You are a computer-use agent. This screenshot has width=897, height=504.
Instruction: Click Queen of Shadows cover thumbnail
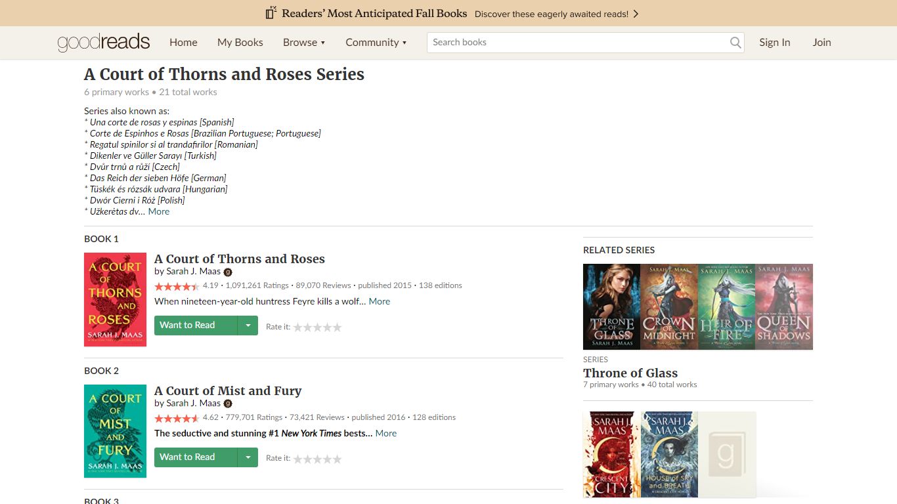click(x=784, y=306)
